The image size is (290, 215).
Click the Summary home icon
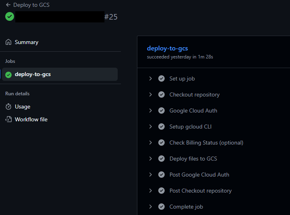tap(8, 42)
